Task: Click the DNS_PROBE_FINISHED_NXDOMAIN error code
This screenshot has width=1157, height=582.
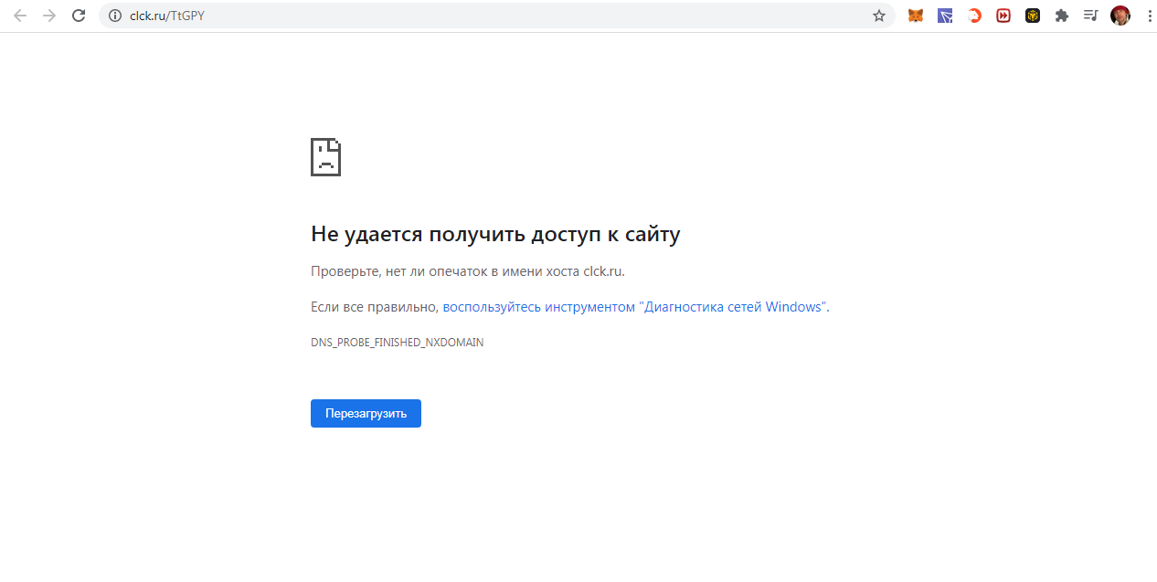Action: coord(398,343)
